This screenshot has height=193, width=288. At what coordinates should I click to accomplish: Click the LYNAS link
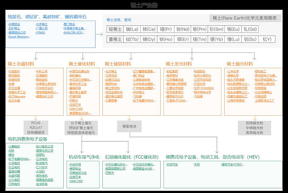click(41, 33)
